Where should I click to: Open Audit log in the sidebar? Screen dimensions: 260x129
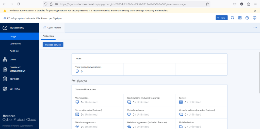click(x=14, y=51)
